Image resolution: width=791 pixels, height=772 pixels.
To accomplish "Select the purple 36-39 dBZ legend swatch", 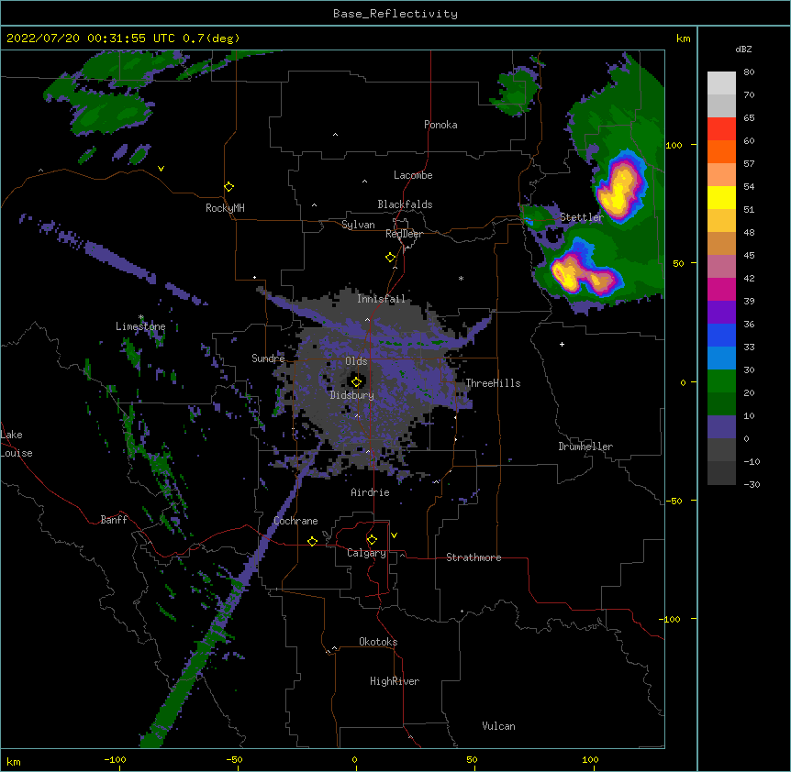I will click(x=721, y=312).
